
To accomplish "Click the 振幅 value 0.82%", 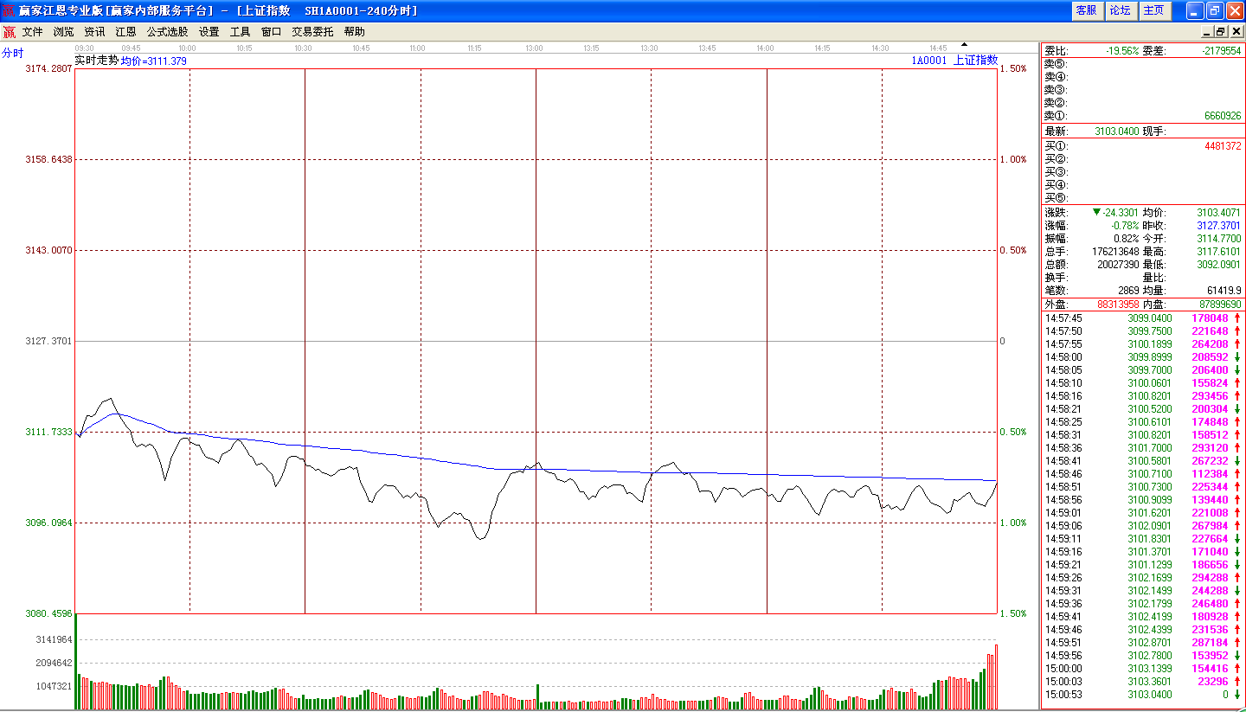I will click(1127, 239).
